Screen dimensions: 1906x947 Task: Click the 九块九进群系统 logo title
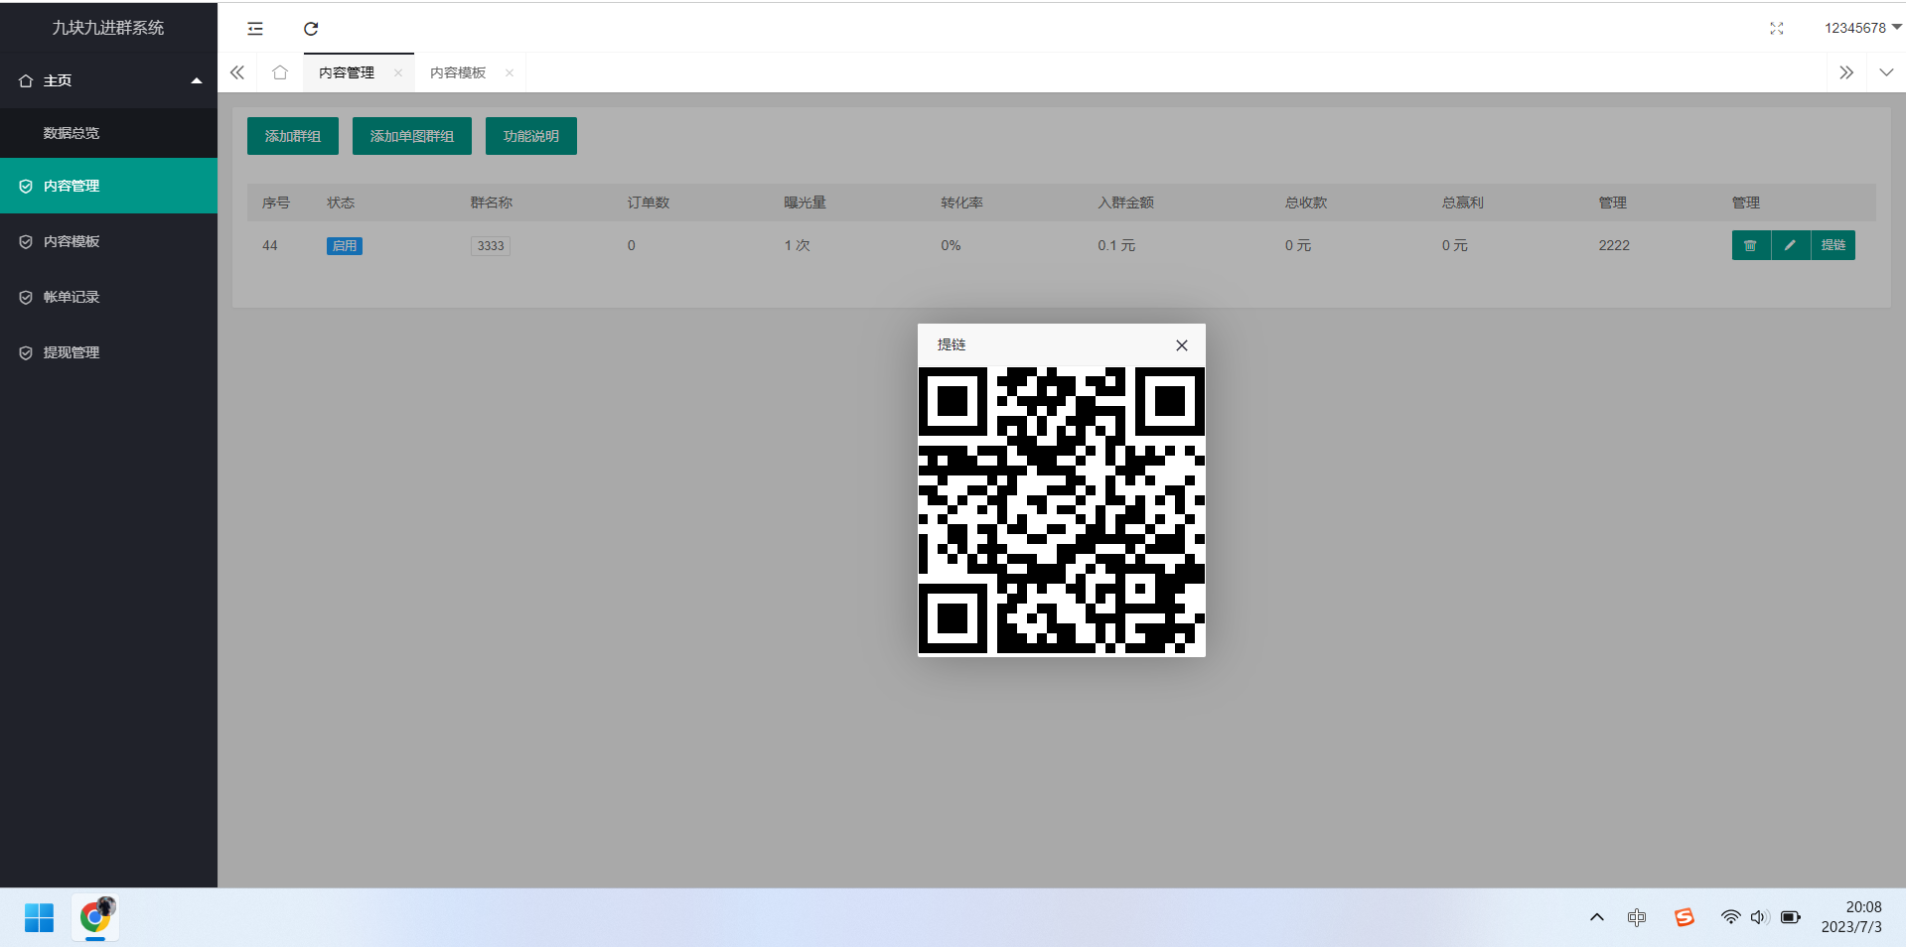(x=108, y=28)
